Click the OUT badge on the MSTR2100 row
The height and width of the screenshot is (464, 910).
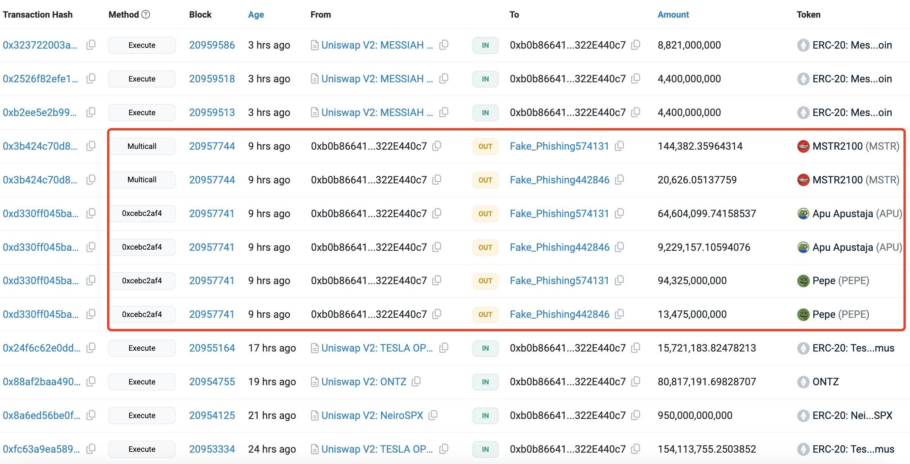coord(485,146)
